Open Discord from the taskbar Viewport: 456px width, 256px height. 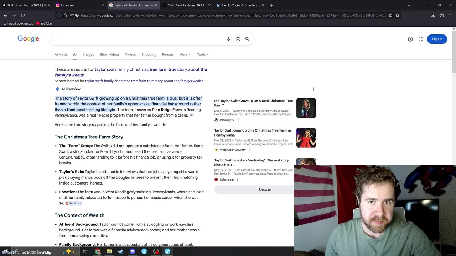[133, 251]
